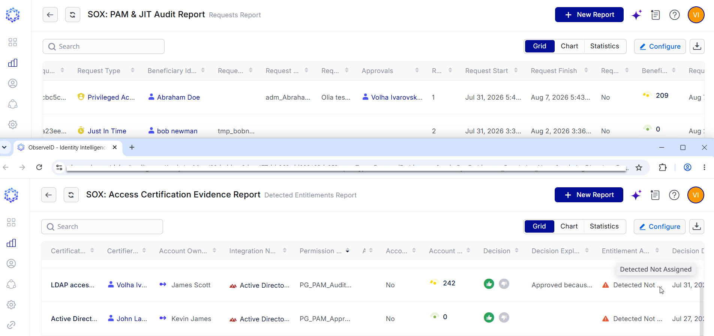Open dashboard grid icon in PAM report sidebar
Viewport: 714px width, 336px height.
point(13,42)
